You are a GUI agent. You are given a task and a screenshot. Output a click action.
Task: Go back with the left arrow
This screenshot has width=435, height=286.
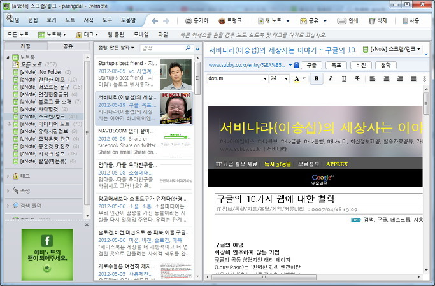155,21
